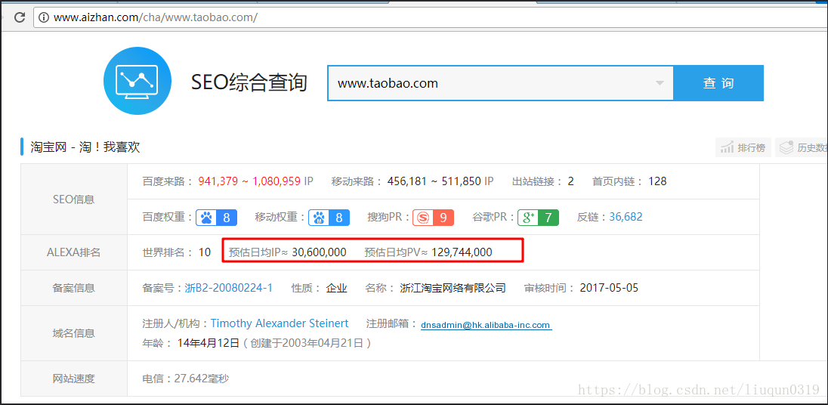Click the 域名信息 row header
828x405 pixels.
[x=74, y=333]
